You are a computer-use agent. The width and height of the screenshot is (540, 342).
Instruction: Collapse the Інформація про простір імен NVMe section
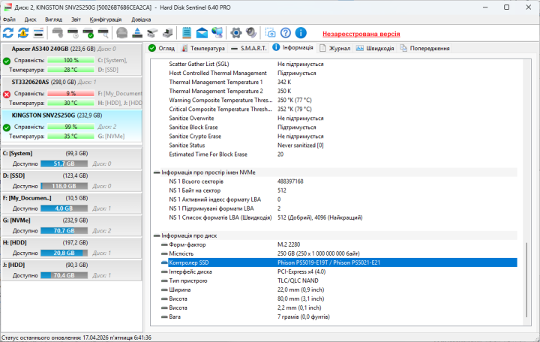click(157, 172)
